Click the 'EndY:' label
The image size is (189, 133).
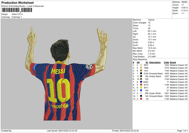(x=135, y=45)
